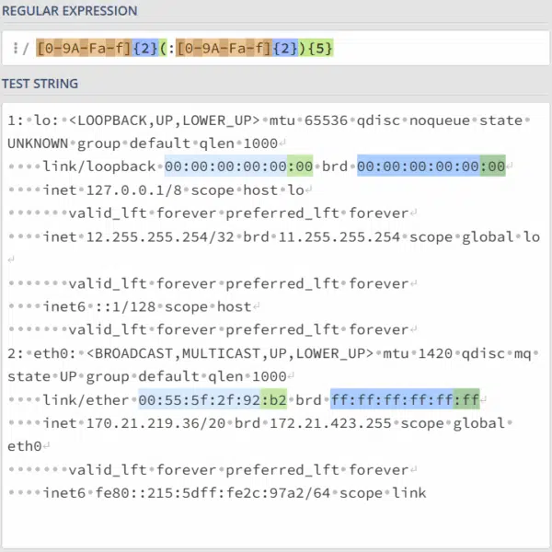Image resolution: width=552 pixels, height=552 pixels.
Task: Click the delimiter selector dots before the regex
Action: [17, 48]
